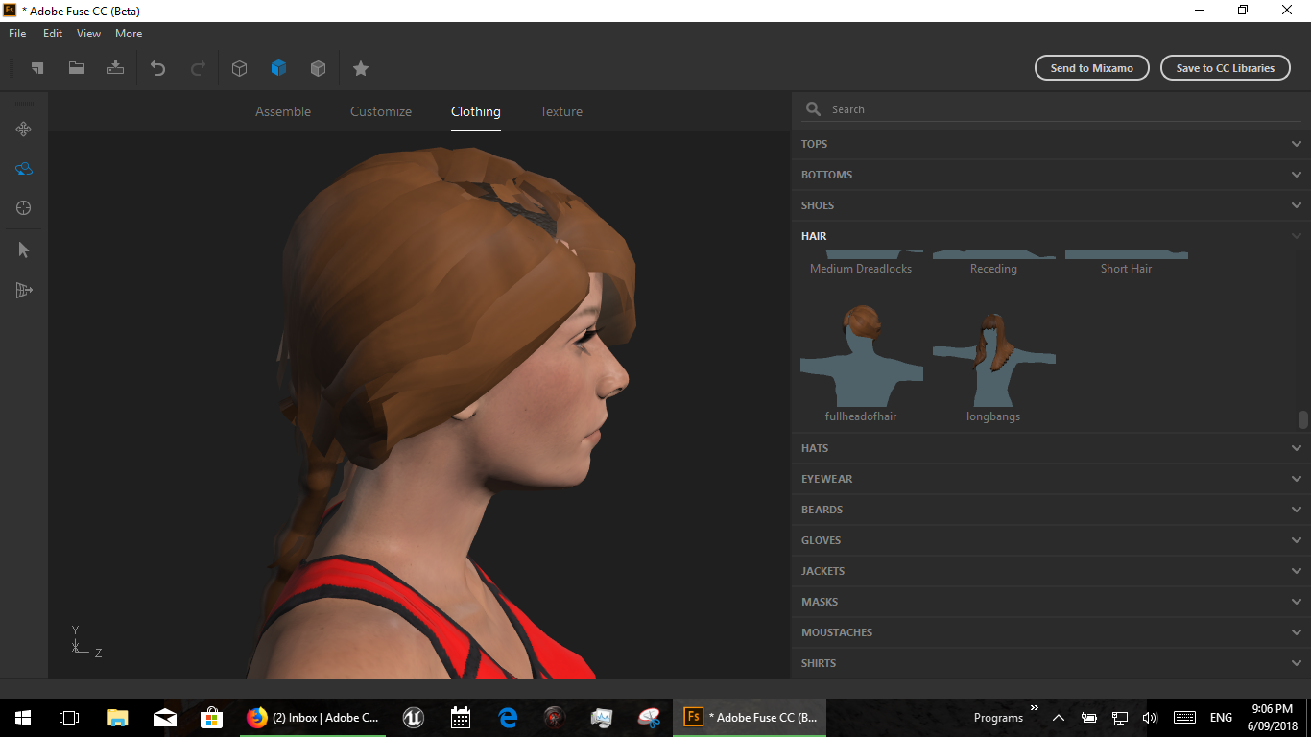This screenshot has height=737, width=1311.
Task: Click the search magnifier icon
Action: [x=814, y=109]
